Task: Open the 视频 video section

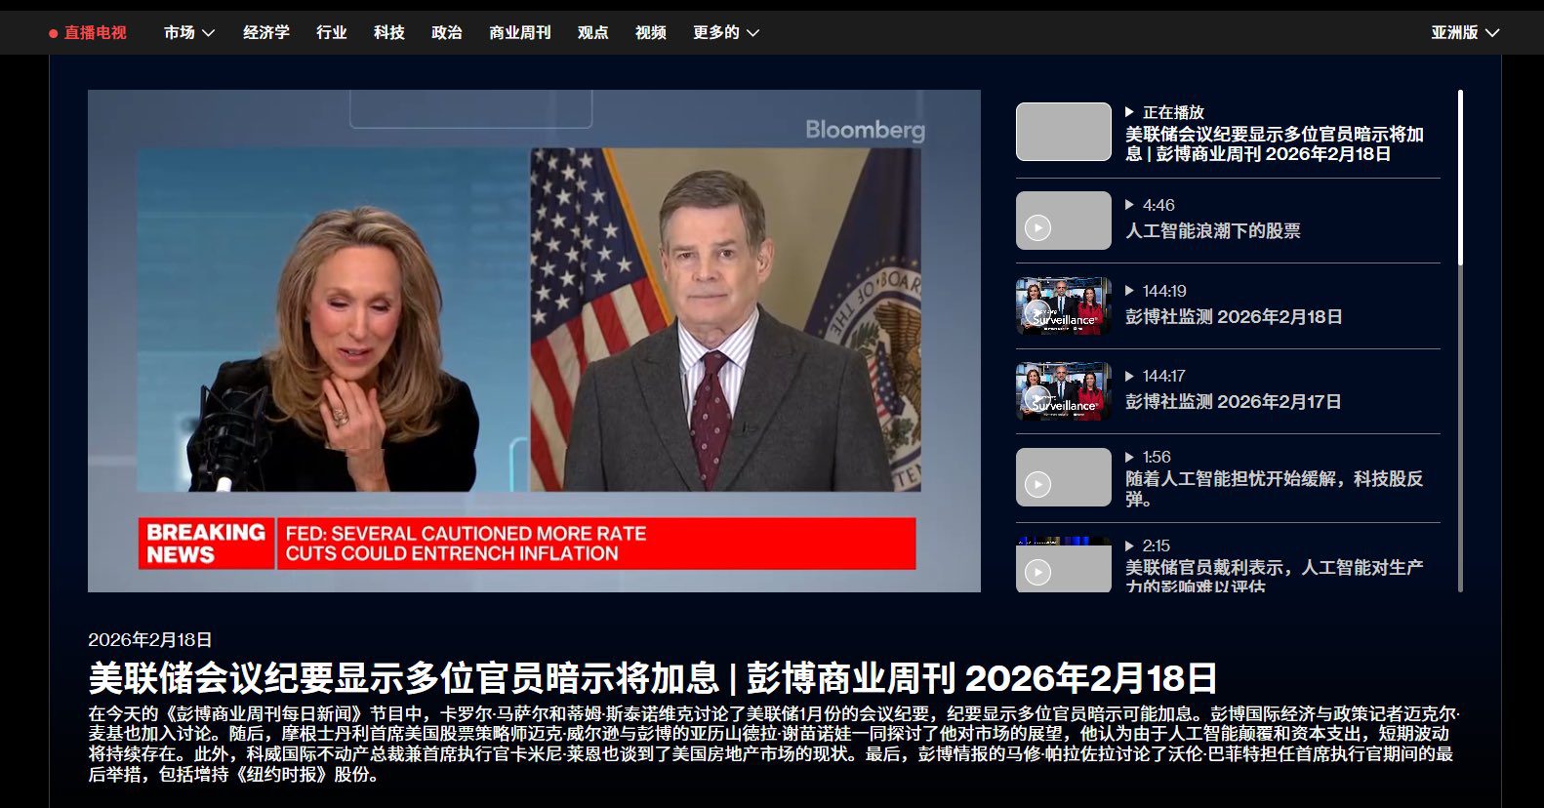Action: (x=651, y=33)
